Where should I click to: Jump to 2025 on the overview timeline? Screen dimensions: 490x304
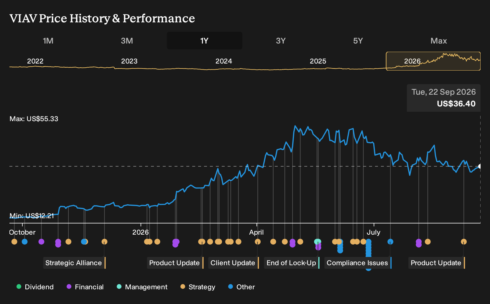[x=318, y=61]
